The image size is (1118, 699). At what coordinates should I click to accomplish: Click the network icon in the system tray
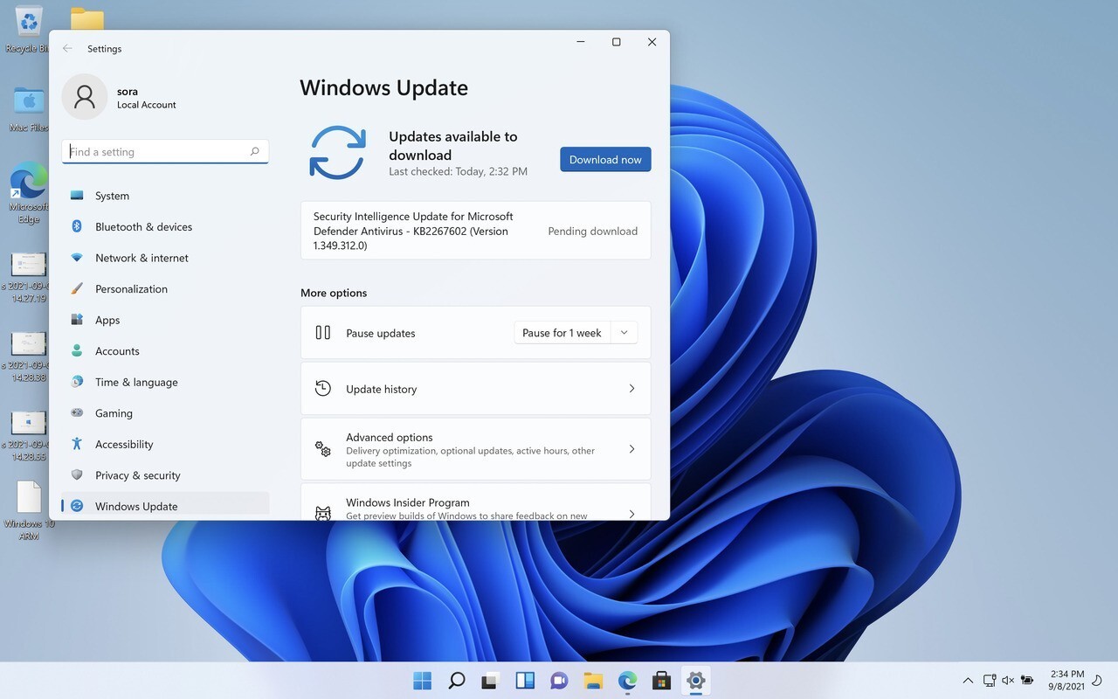point(989,680)
